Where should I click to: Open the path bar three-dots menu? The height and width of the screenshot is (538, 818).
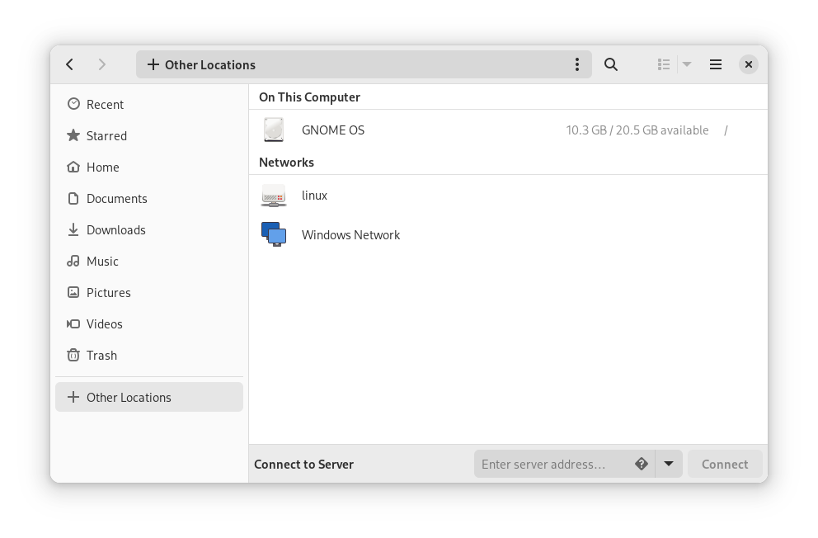(577, 64)
